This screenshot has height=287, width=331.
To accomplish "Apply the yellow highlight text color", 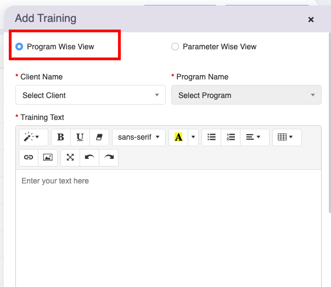I will click(x=178, y=137).
